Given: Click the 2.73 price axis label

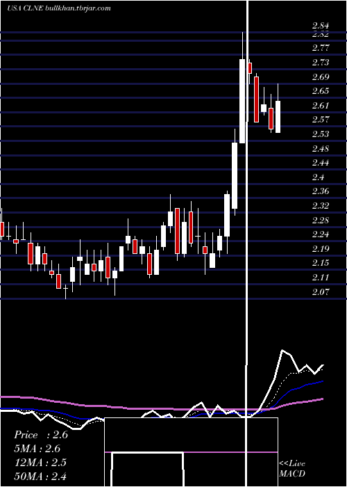Looking at the screenshot, I should (x=321, y=63).
